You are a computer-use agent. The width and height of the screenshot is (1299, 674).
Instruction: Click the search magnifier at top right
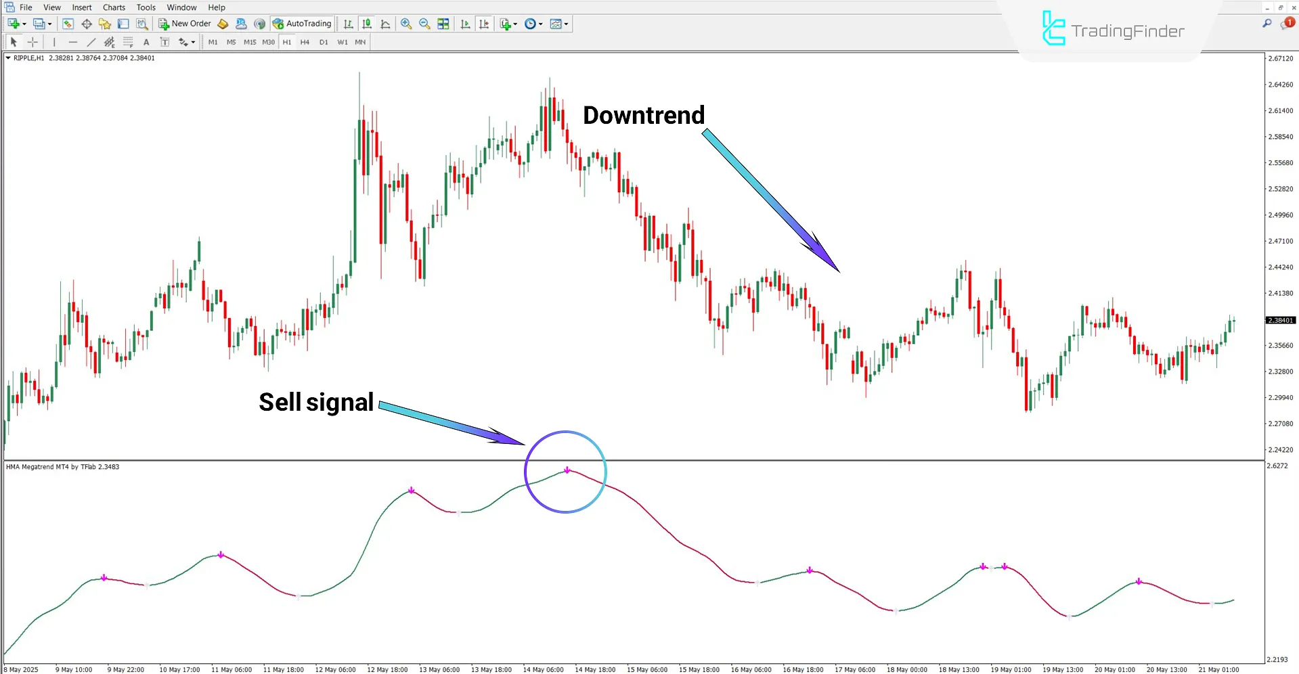click(1267, 22)
